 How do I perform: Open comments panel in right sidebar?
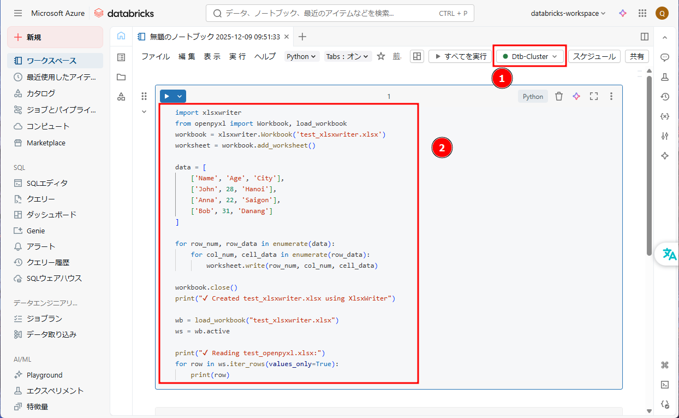pyautogui.click(x=665, y=57)
